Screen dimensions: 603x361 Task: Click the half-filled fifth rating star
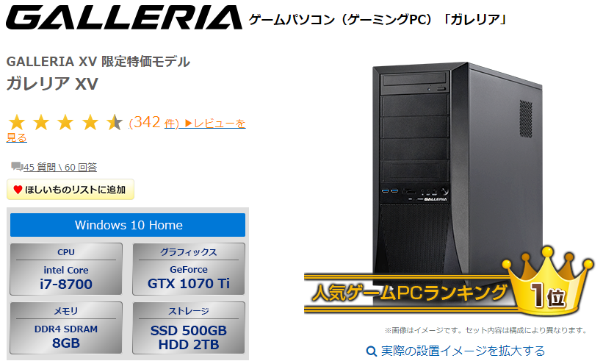click(x=115, y=123)
